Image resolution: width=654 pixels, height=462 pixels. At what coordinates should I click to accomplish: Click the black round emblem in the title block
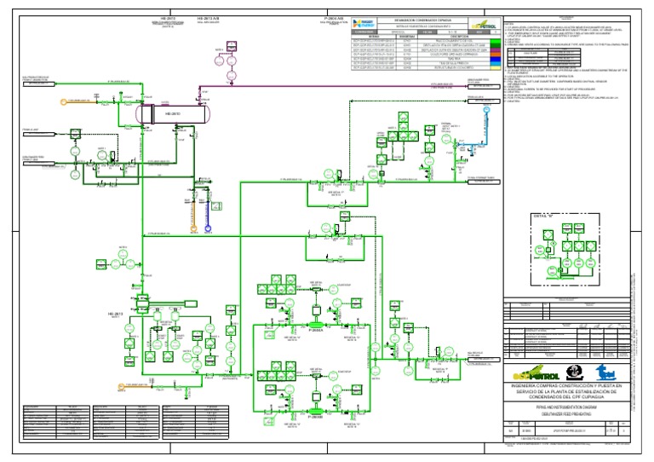[x=575, y=372]
